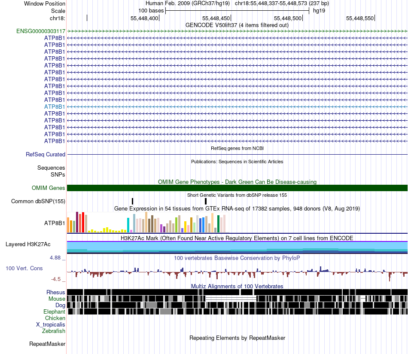Click the OMIM Genes track label
The image size is (408, 354).
[x=48, y=188]
